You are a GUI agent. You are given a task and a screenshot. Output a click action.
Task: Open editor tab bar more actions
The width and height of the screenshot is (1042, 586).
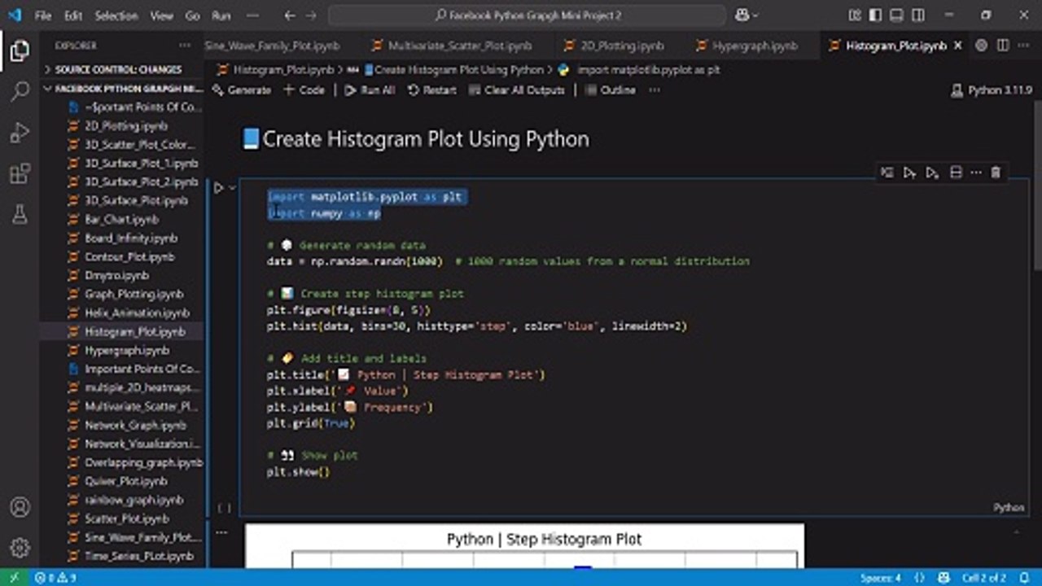point(1025,46)
